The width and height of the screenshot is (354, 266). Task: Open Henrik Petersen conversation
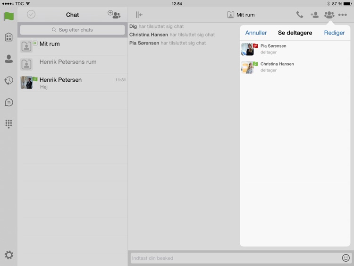click(73, 83)
